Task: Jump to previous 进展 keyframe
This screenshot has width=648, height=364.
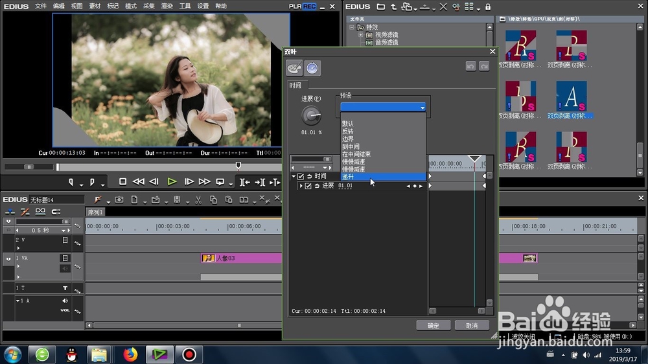Action: [408, 186]
